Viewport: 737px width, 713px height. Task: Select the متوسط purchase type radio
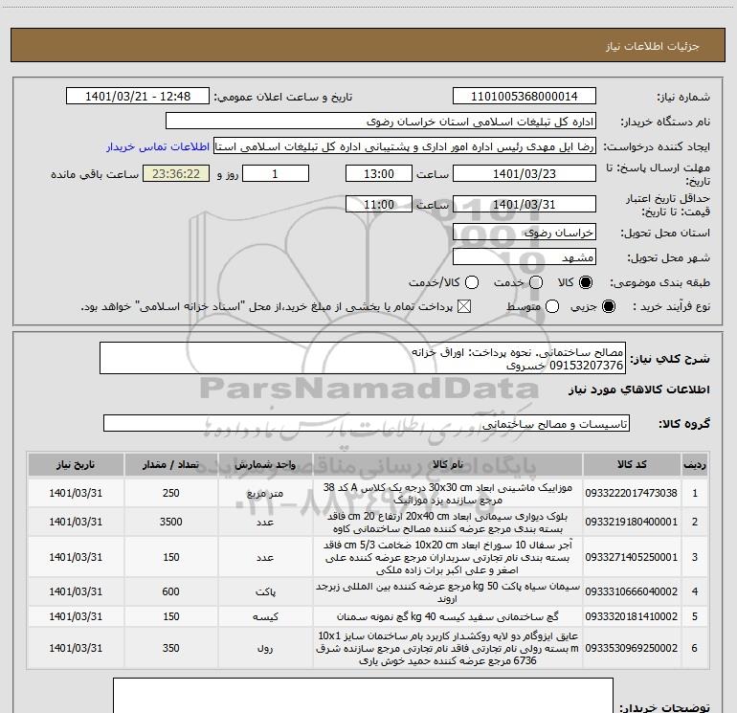point(552,306)
